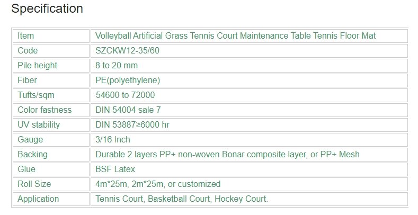Click the 4m*25m, 2m*25m roll size value
Image resolution: width=418 pixels, height=215 pixels.
click(x=158, y=184)
